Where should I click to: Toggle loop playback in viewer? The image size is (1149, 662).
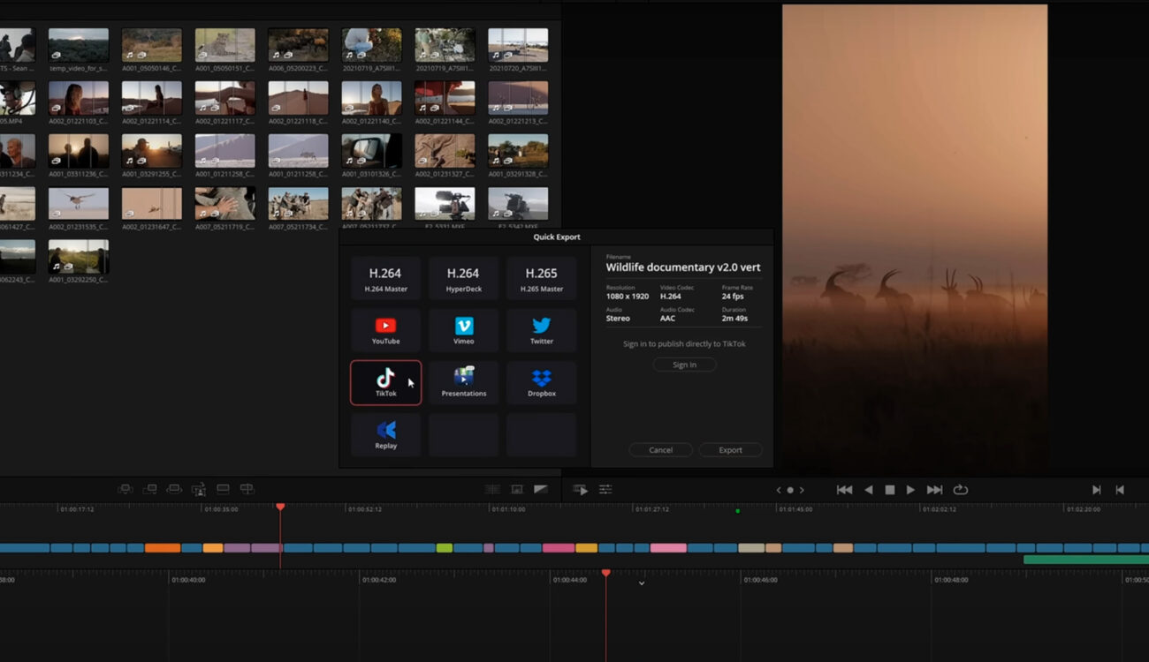pyautogui.click(x=960, y=490)
